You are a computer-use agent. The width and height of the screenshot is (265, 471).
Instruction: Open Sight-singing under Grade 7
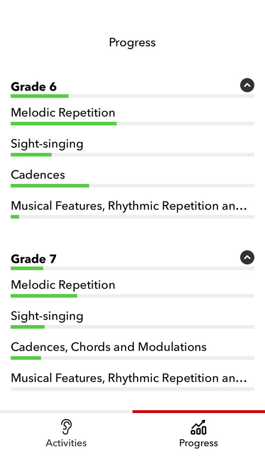tap(47, 316)
